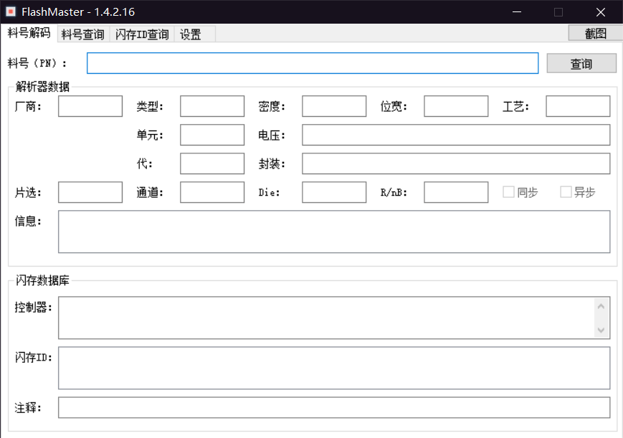Click the 位宽 bit-width field
Image resolution: width=623 pixels, height=438 pixels.
[x=456, y=106]
